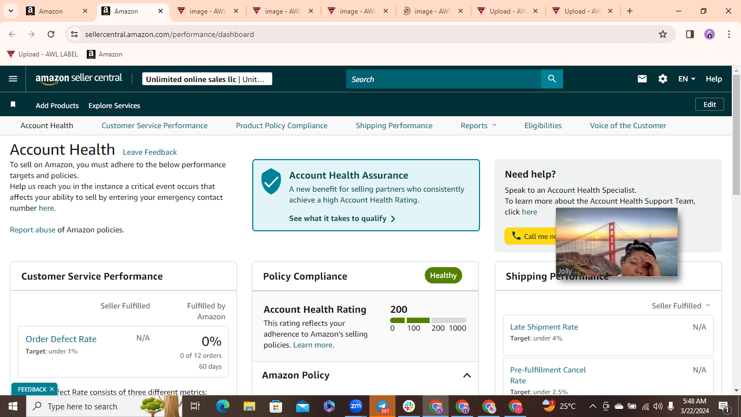The height and width of the screenshot is (417, 741).
Task: Click the emergency contact number here link
Action: (x=46, y=208)
